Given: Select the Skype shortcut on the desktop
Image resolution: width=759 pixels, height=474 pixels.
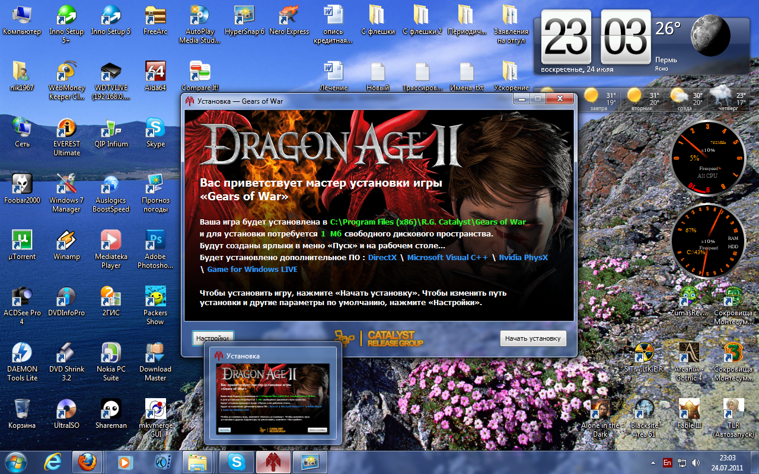Looking at the screenshot, I should point(155,132).
